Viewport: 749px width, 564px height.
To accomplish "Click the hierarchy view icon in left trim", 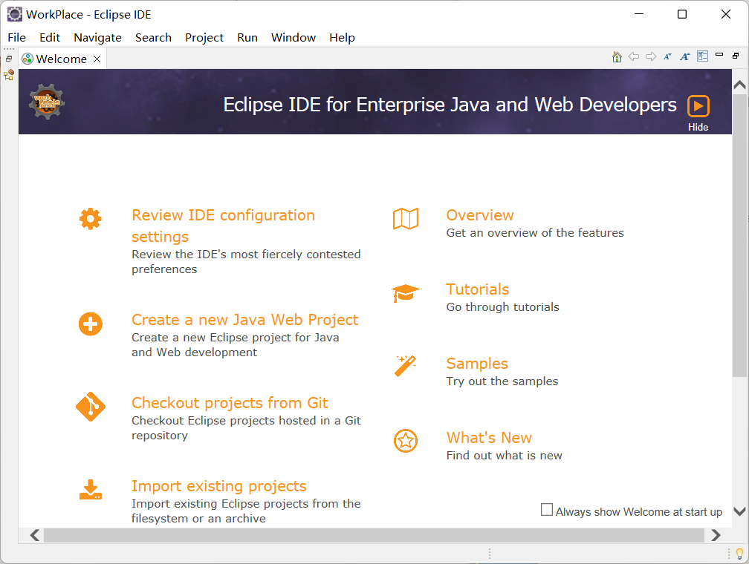I will [9, 75].
